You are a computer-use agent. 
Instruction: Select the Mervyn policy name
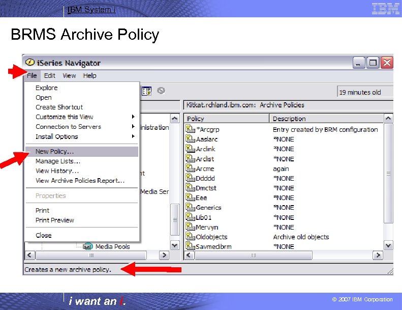point(207,228)
